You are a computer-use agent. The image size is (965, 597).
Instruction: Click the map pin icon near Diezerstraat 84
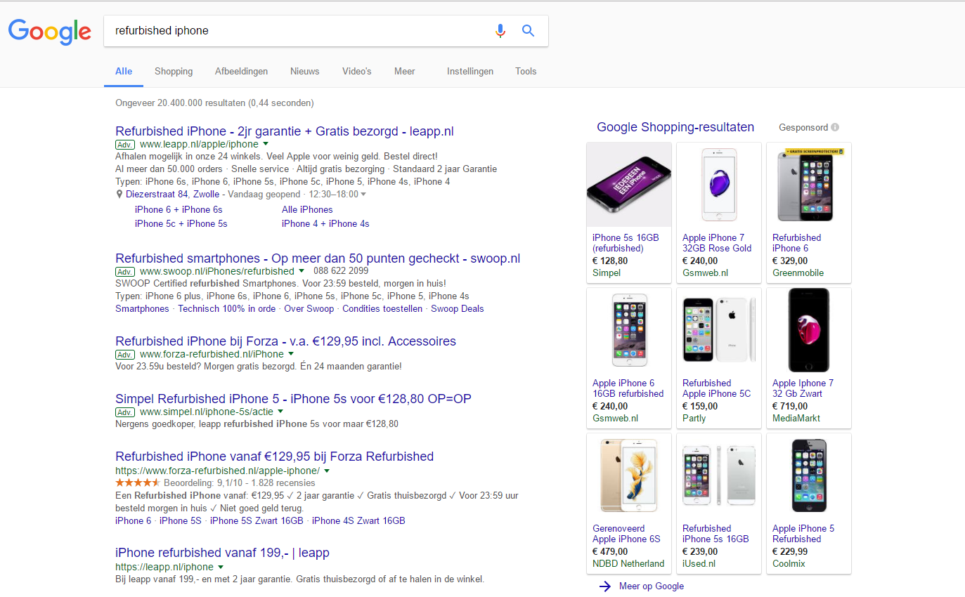click(x=119, y=195)
